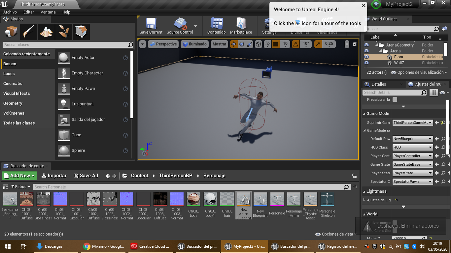This screenshot has width=451, height=253.
Task: Click the Save All button
Action: (86, 176)
